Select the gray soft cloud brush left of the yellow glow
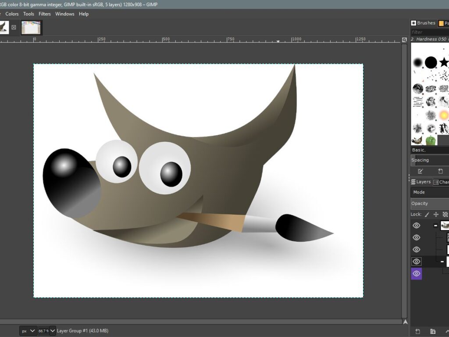 431,115
